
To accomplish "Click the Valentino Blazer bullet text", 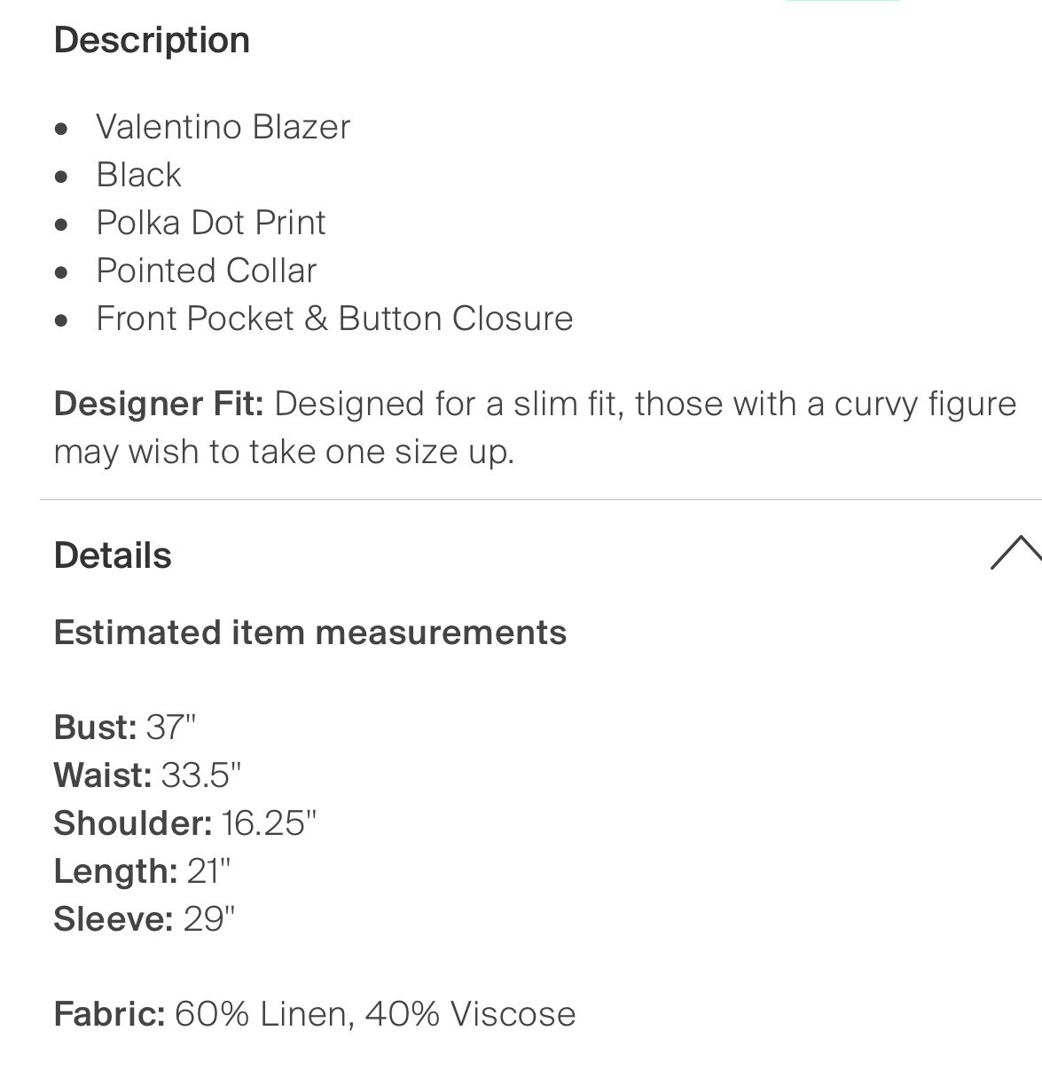I will click(223, 127).
